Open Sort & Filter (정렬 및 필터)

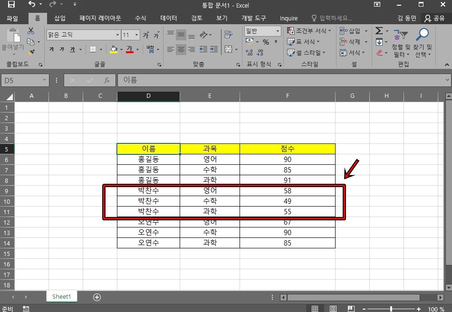click(401, 43)
